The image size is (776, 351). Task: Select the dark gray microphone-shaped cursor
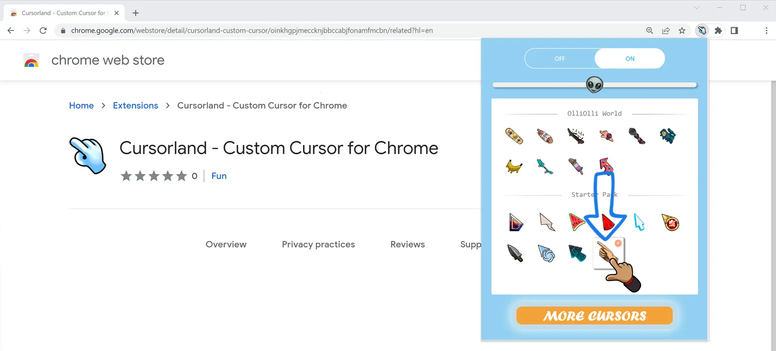click(x=637, y=136)
